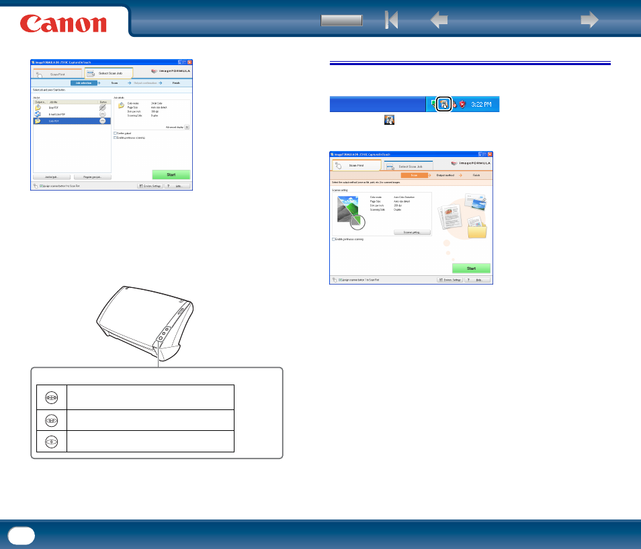Select the second job row with e-mail icon
This screenshot has width=641, height=549.
[72, 114]
